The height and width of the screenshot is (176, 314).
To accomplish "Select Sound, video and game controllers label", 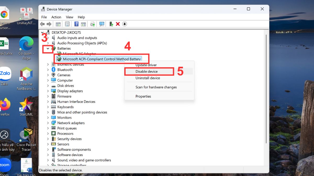I will coord(84,160).
